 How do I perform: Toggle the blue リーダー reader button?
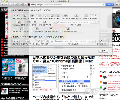110,5
